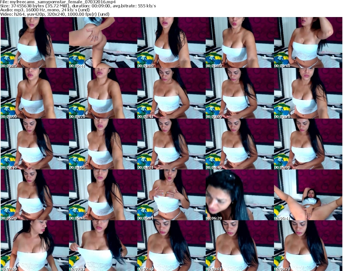Viewport: 343px width, 271px height.
Task: Select the frame marked 00:06:20
Action: (x=239, y=195)
